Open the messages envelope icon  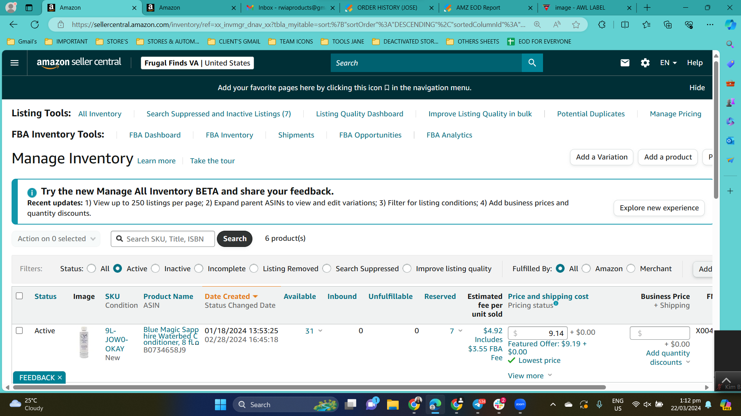(x=625, y=63)
